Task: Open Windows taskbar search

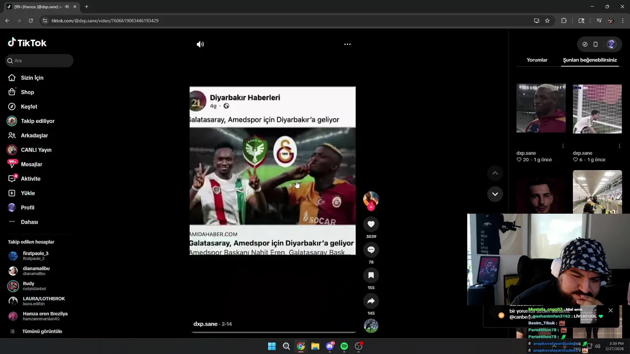Action: coord(286,346)
